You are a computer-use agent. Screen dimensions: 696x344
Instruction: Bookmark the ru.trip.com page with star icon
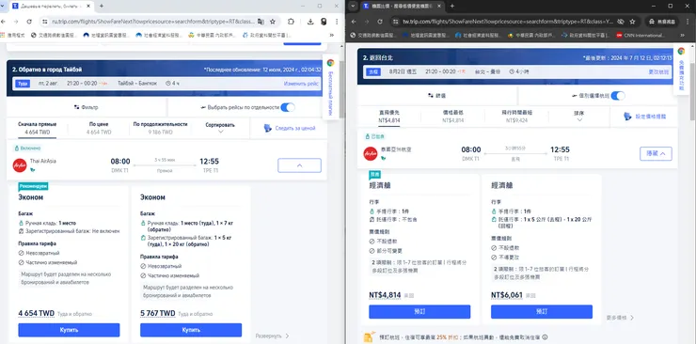273,22
